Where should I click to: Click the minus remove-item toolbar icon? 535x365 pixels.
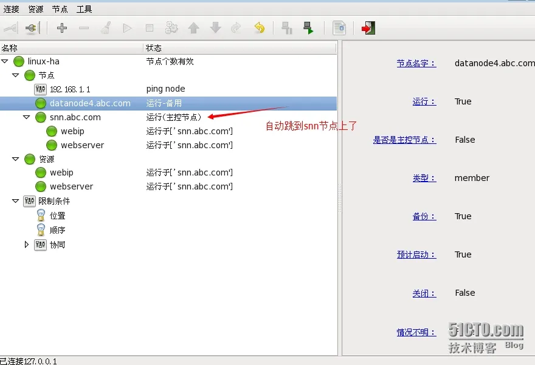pos(84,28)
